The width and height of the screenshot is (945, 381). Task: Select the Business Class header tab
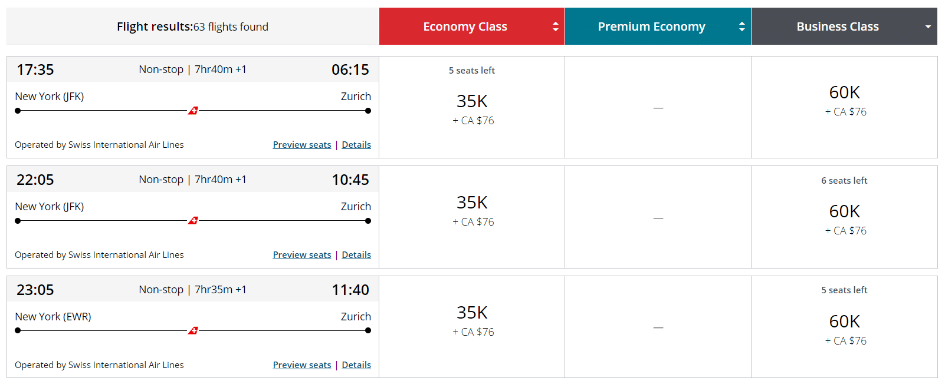click(x=837, y=26)
